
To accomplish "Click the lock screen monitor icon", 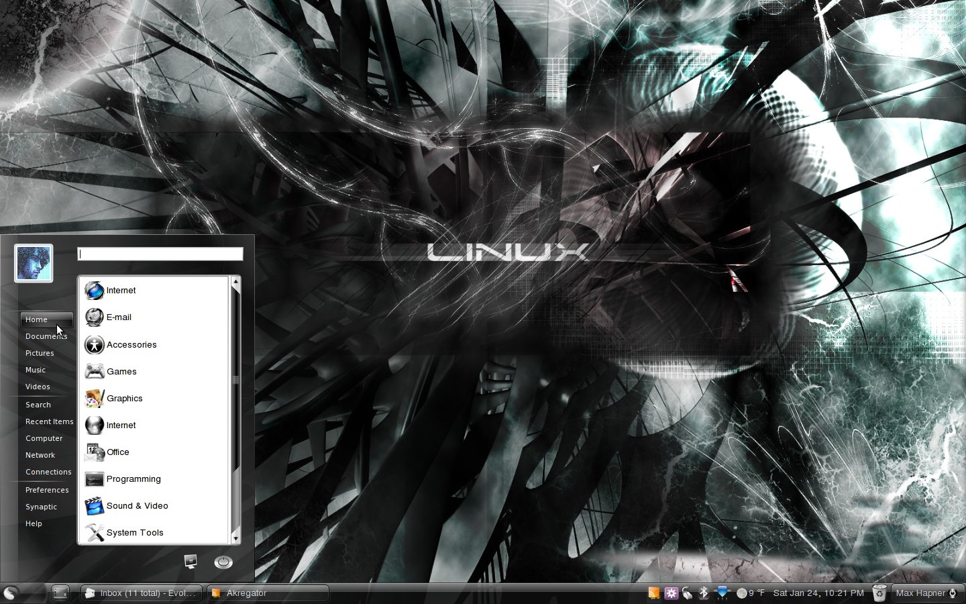I will point(191,561).
